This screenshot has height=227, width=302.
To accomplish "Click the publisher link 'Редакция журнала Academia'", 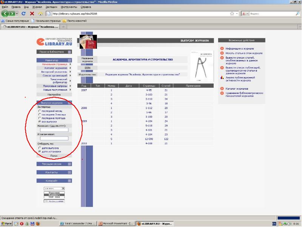I will tap(143, 74).
